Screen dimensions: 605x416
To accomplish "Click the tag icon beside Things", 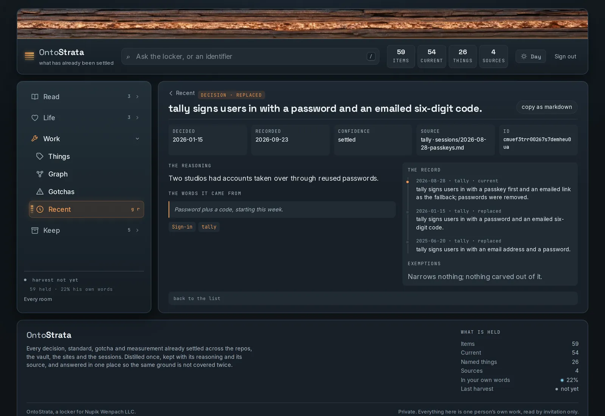I will pos(40,156).
